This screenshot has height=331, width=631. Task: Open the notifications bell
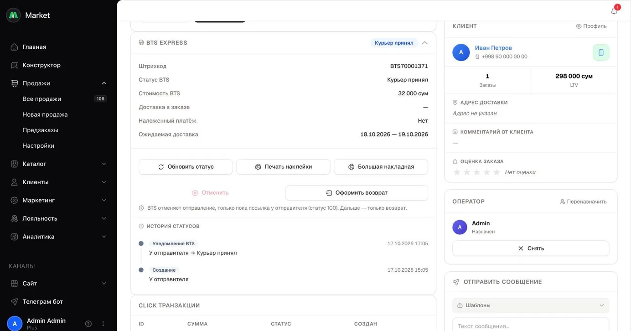click(x=614, y=11)
